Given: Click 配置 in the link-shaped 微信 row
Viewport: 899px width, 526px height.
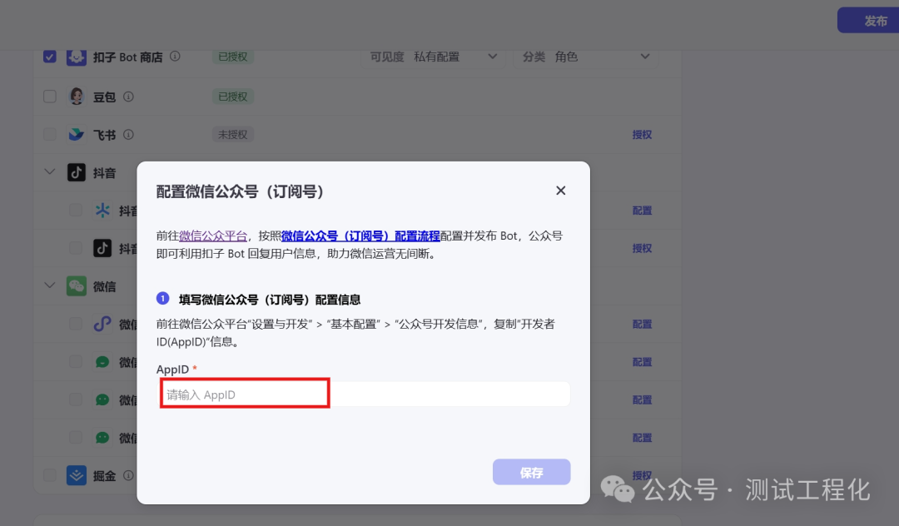Looking at the screenshot, I should tap(642, 324).
